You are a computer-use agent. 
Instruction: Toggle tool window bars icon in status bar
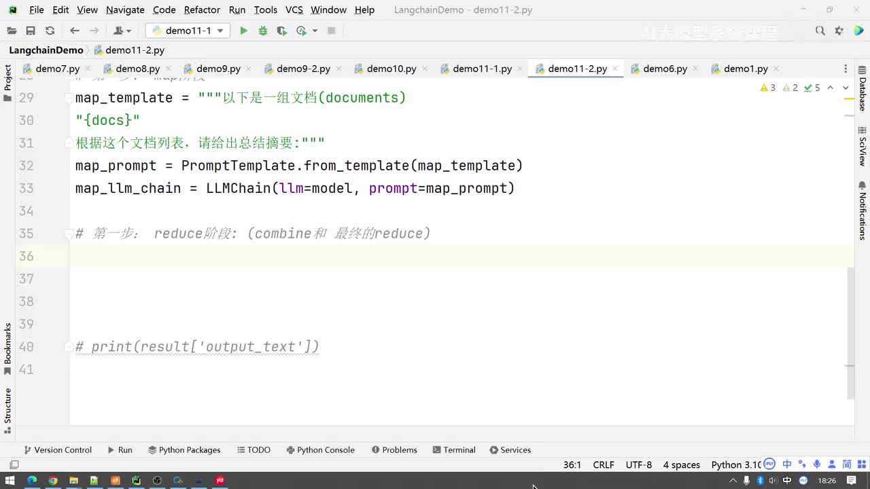pos(14,465)
